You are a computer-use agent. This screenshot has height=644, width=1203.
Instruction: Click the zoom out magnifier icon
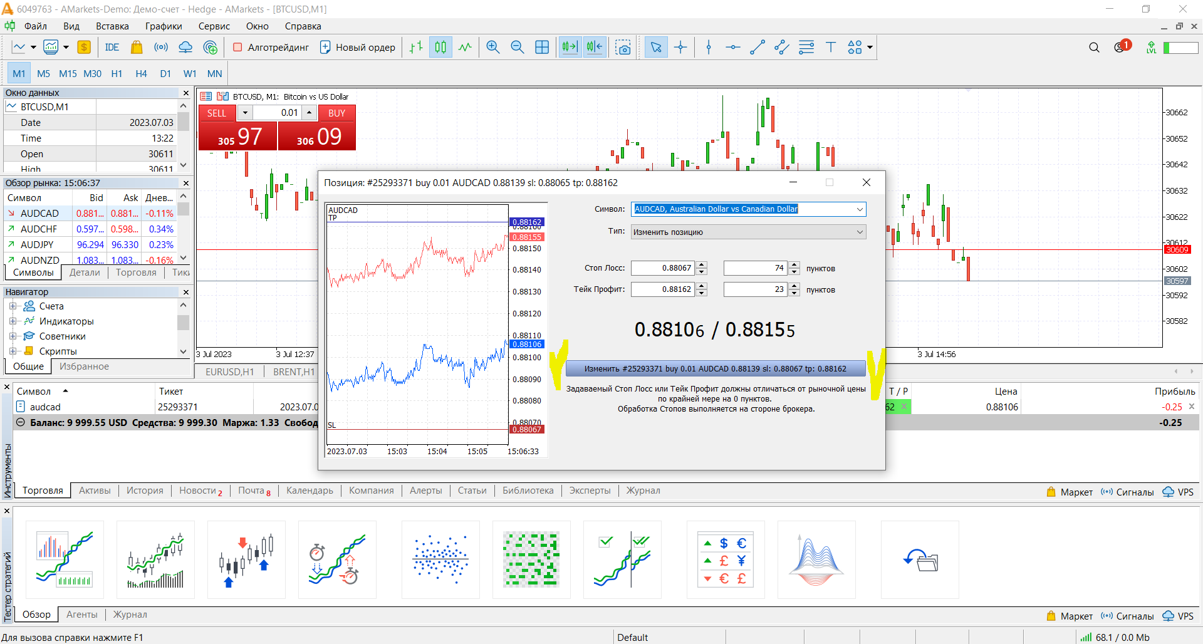[517, 48]
